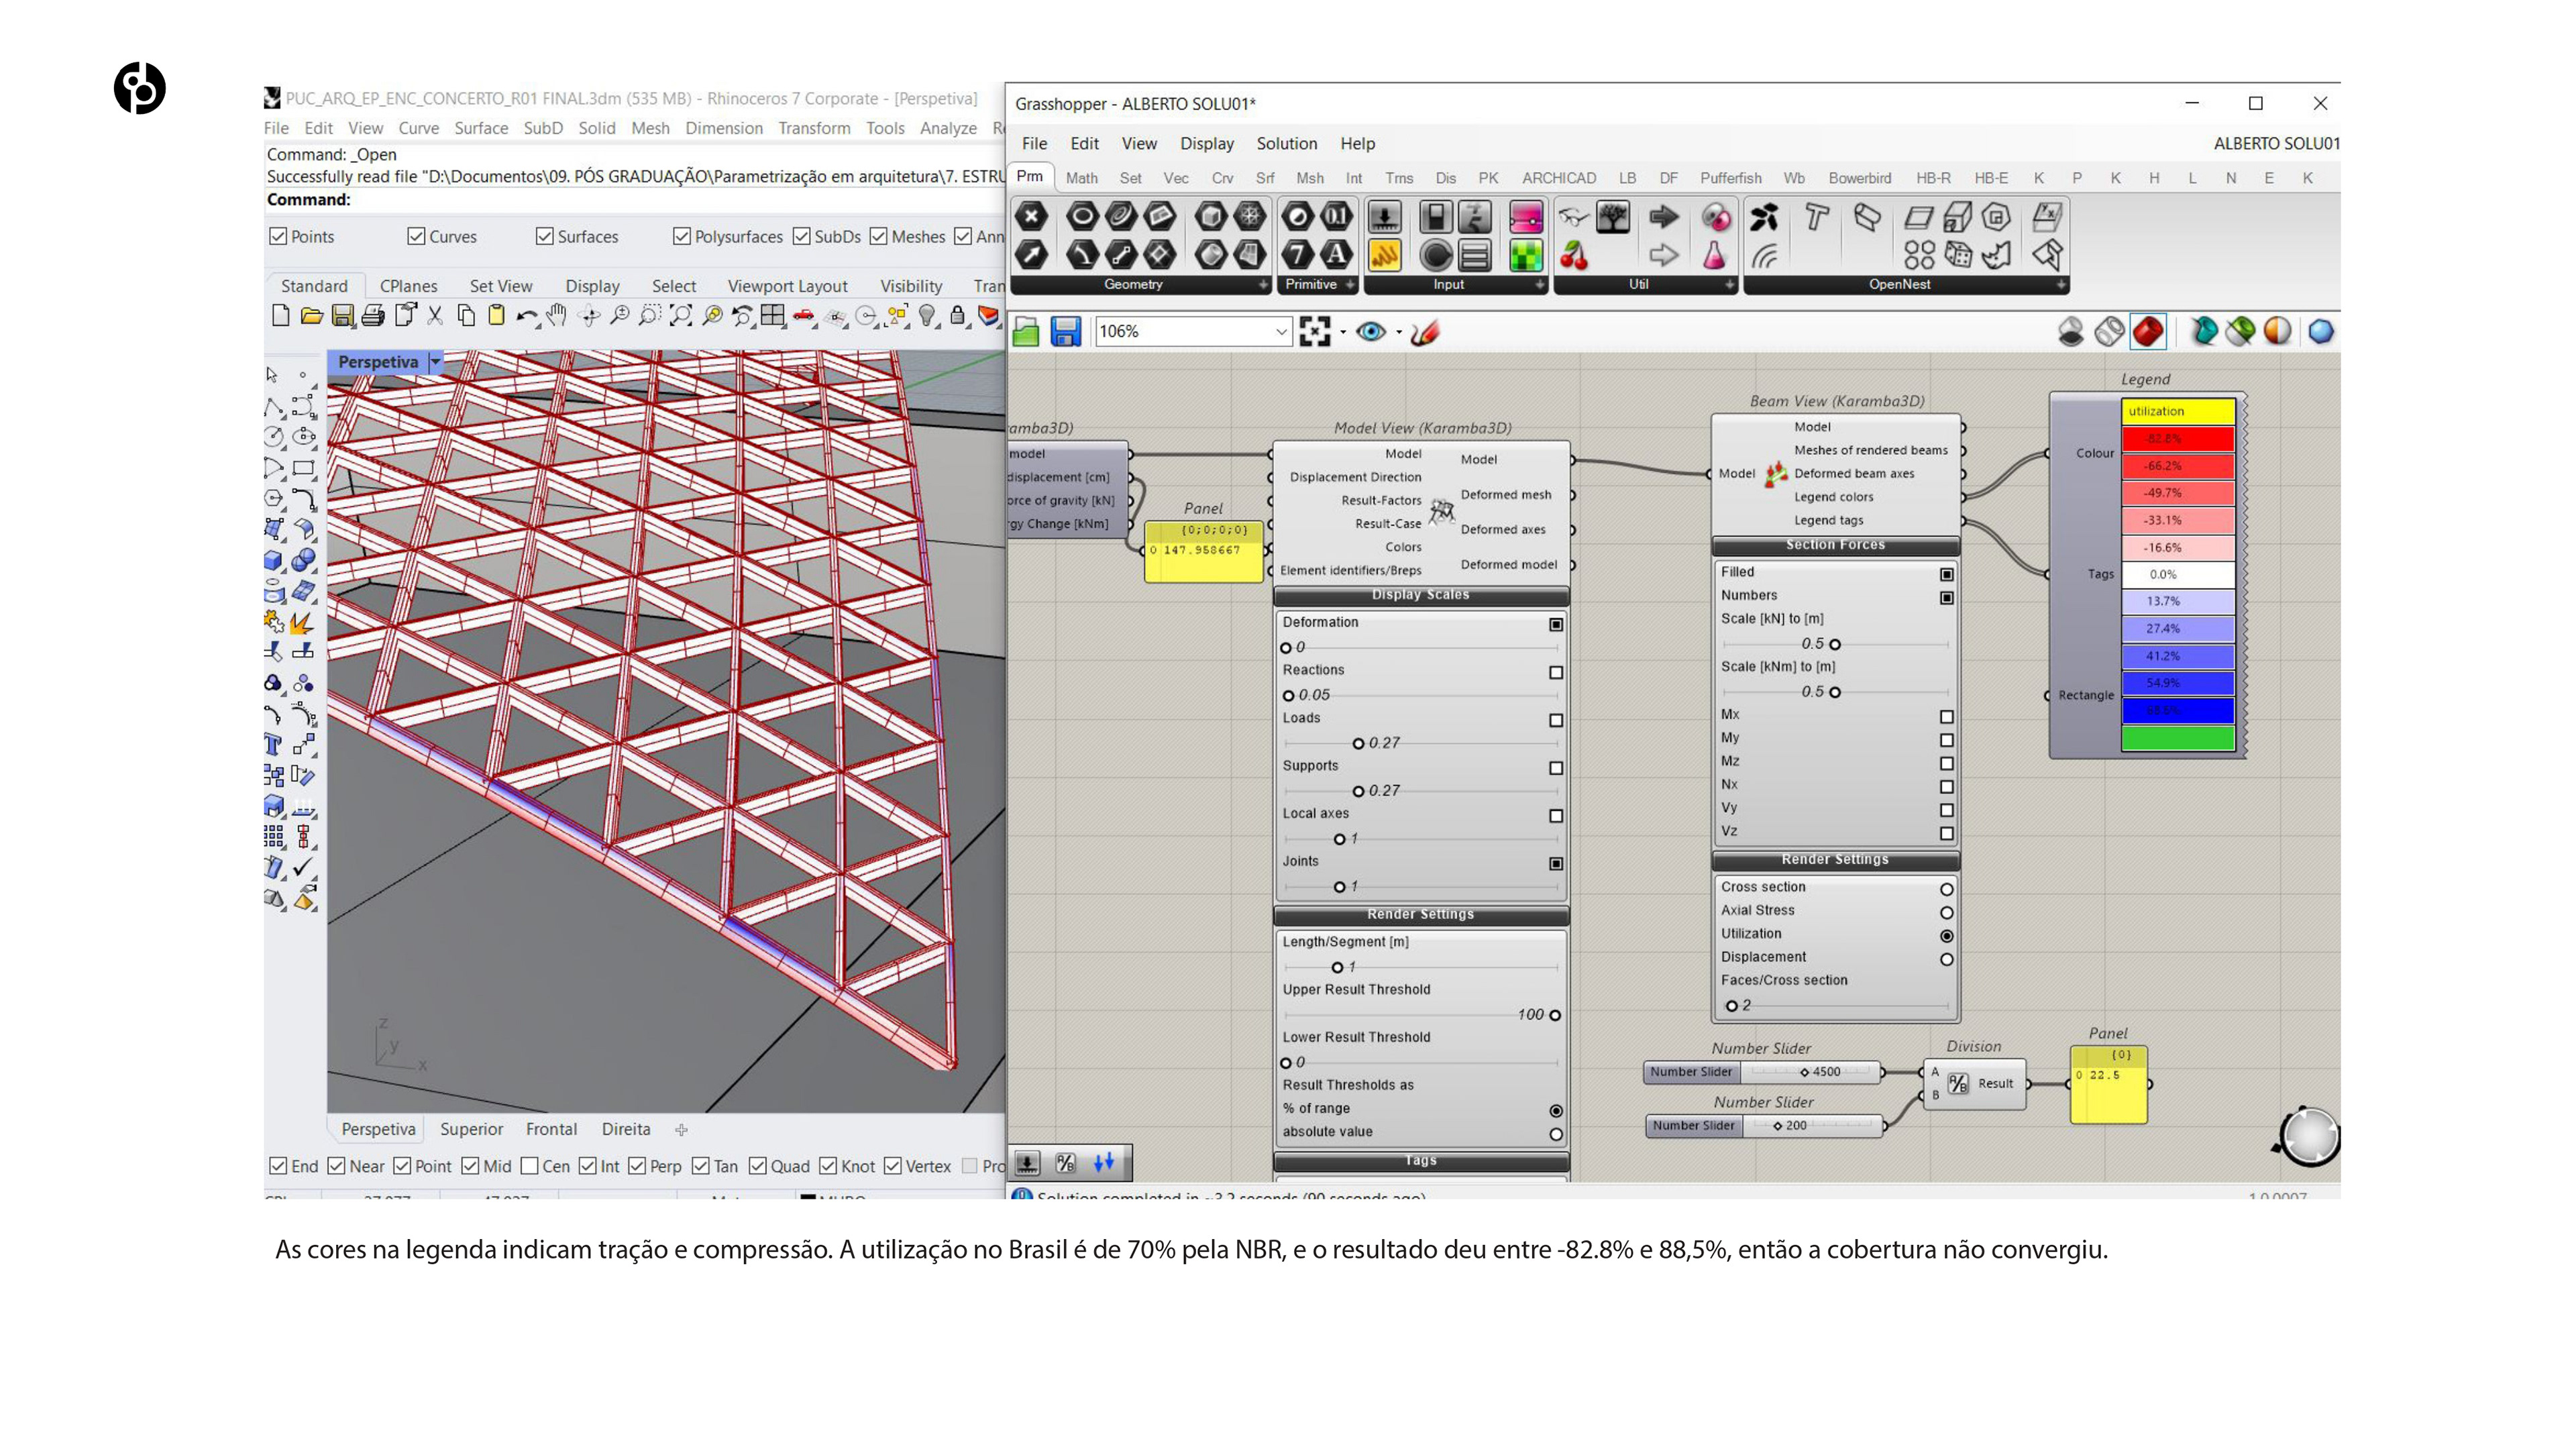
Task: Select the Pan hand tool in Rhino
Action: 557,316
